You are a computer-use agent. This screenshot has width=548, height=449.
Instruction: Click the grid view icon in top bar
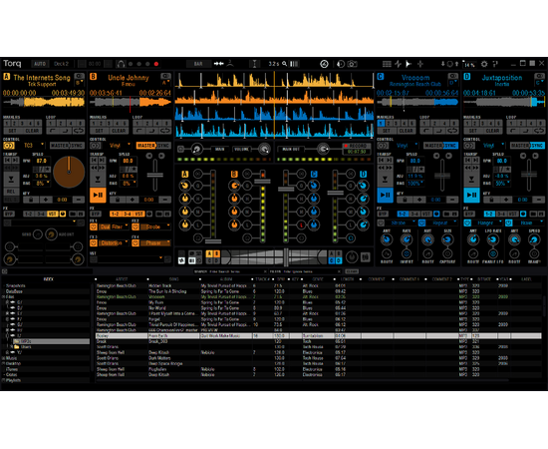(387, 64)
